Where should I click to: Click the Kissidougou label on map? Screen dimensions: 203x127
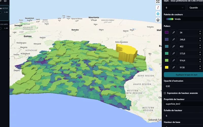21,43
